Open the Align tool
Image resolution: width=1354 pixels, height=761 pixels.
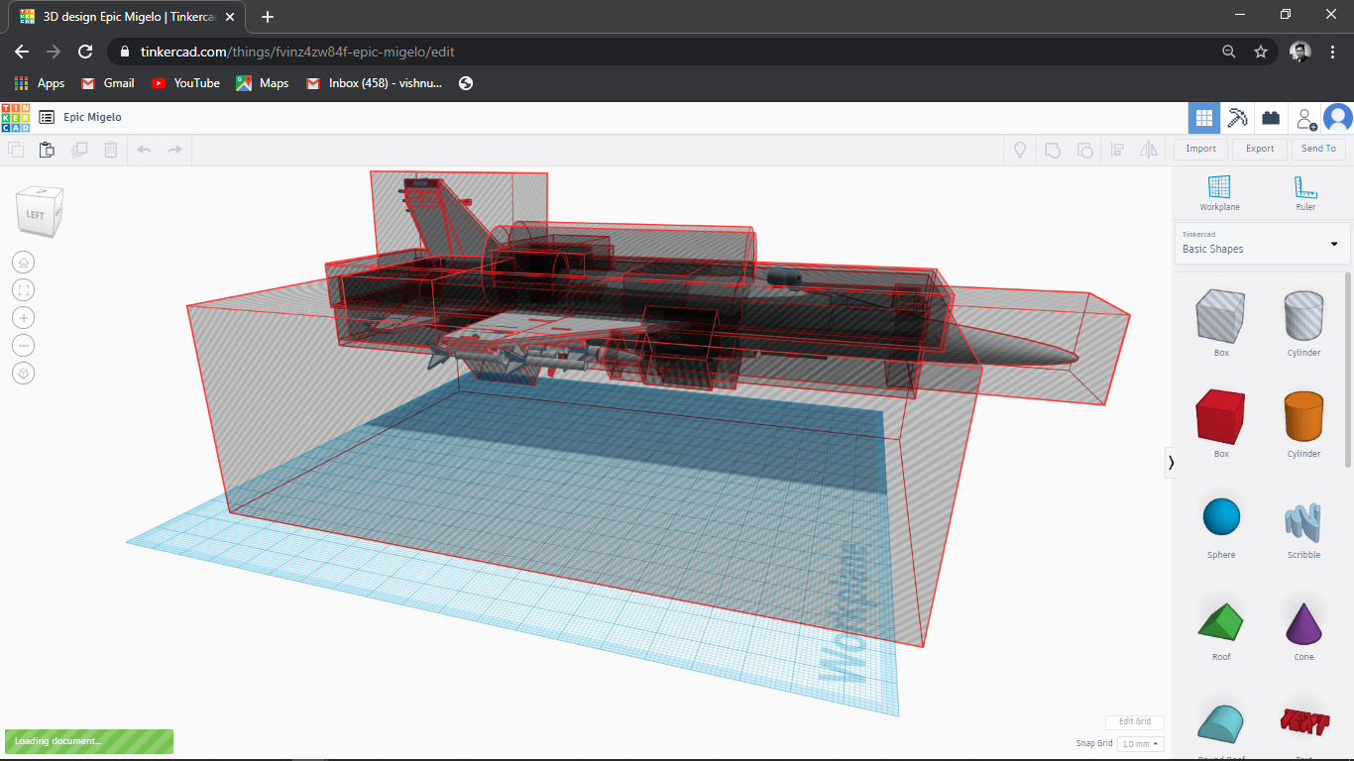coord(1118,150)
